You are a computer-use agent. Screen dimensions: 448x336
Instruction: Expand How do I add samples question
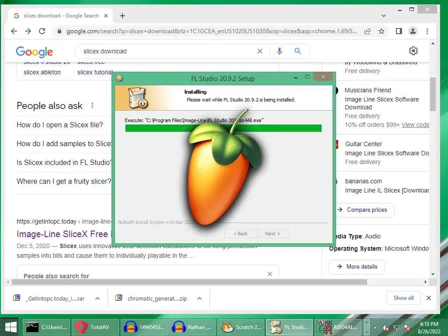(x=64, y=143)
